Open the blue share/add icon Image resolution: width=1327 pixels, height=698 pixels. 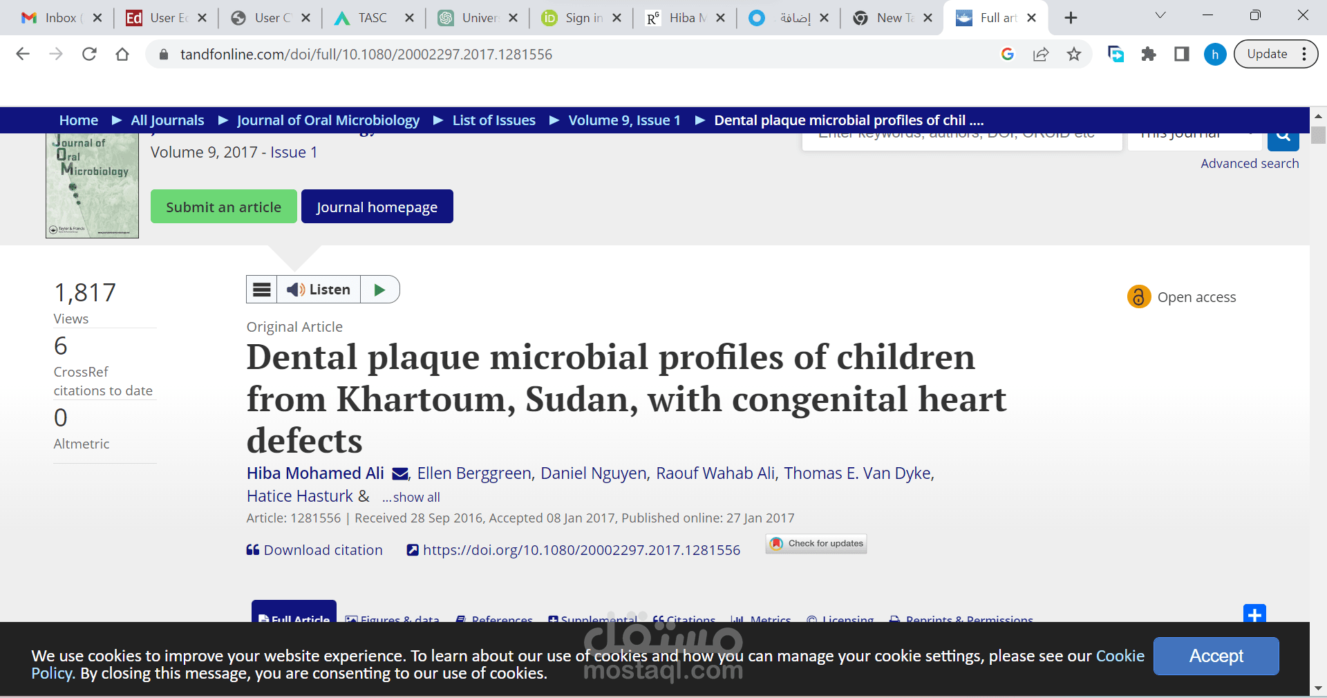click(x=1255, y=614)
